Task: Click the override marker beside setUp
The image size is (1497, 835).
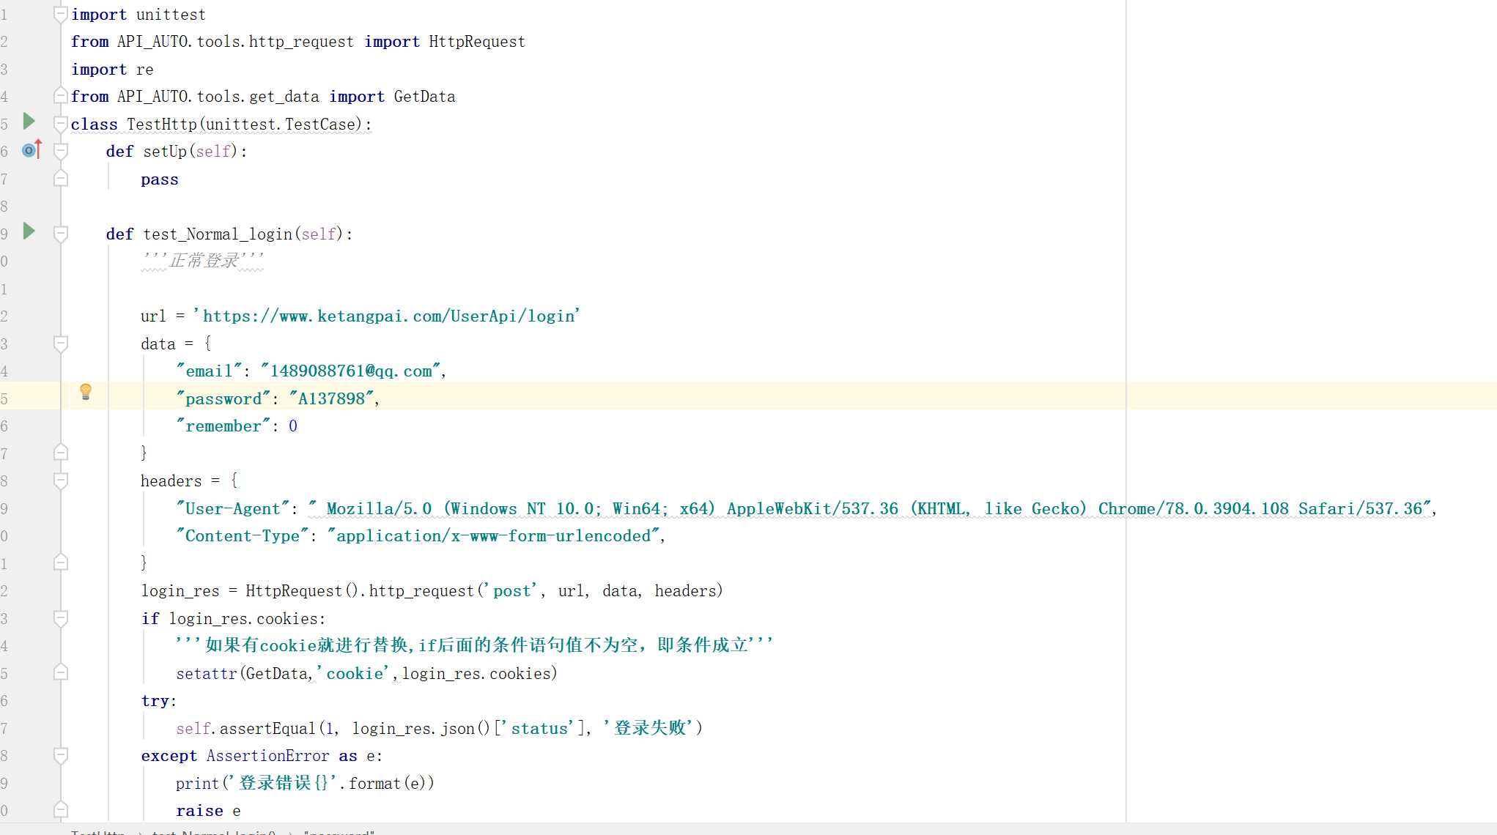Action: pyautogui.click(x=32, y=149)
